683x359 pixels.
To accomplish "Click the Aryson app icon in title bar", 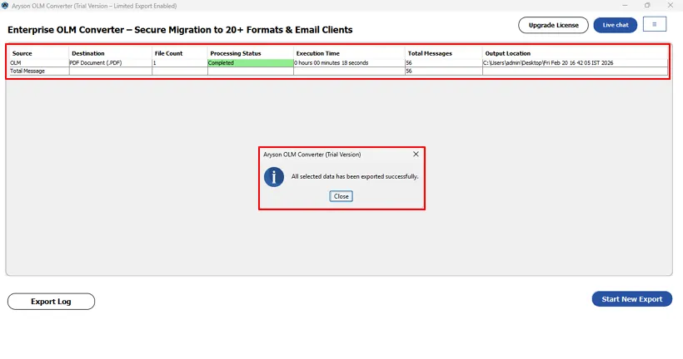I will click(x=5, y=6).
